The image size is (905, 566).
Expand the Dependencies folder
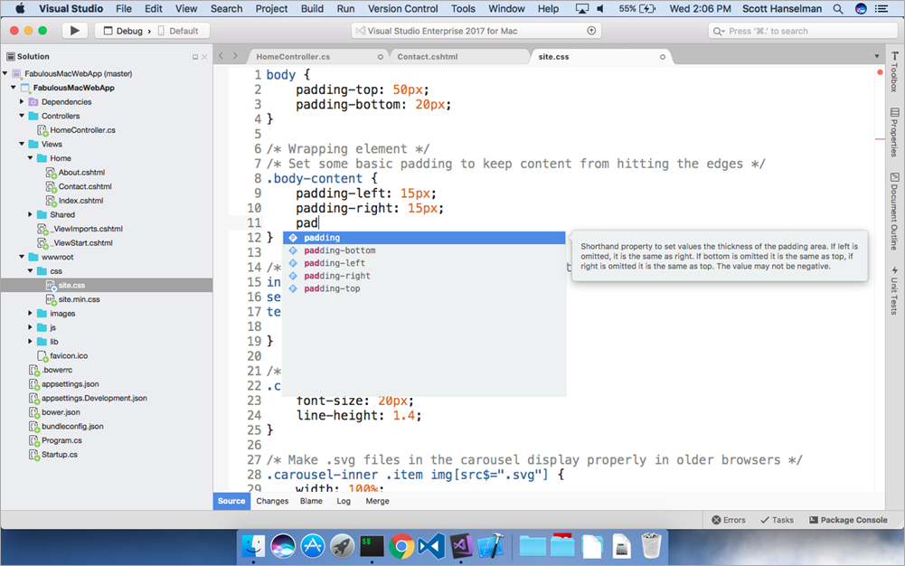coord(22,101)
